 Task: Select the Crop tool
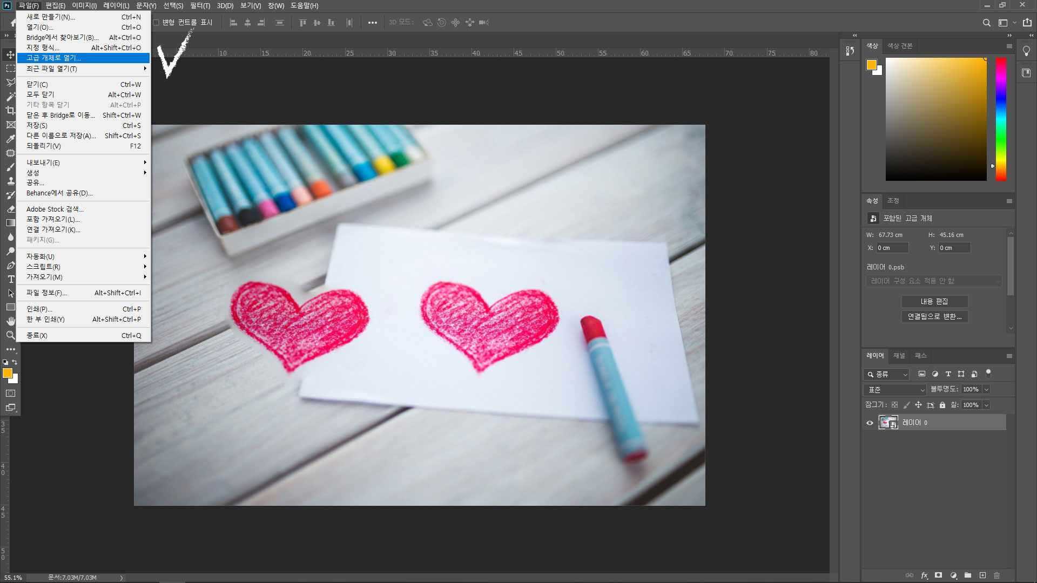pos(10,111)
